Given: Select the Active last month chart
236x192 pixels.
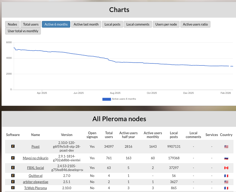Looking at the screenshot, I should [86, 24].
